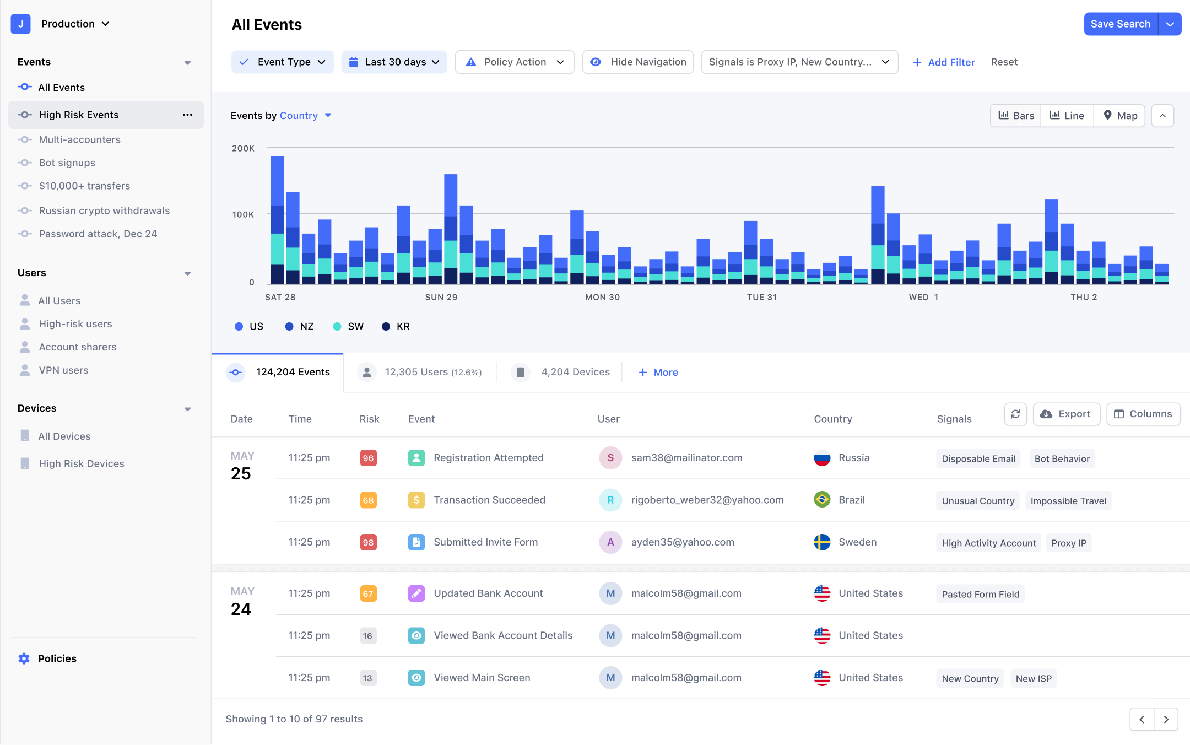Image resolution: width=1190 pixels, height=745 pixels.
Task: Collapse the chart with the up chevron
Action: (x=1162, y=116)
